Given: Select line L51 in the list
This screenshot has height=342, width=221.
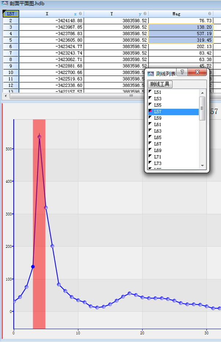Looking at the screenshot, I should pyautogui.click(x=173, y=92).
